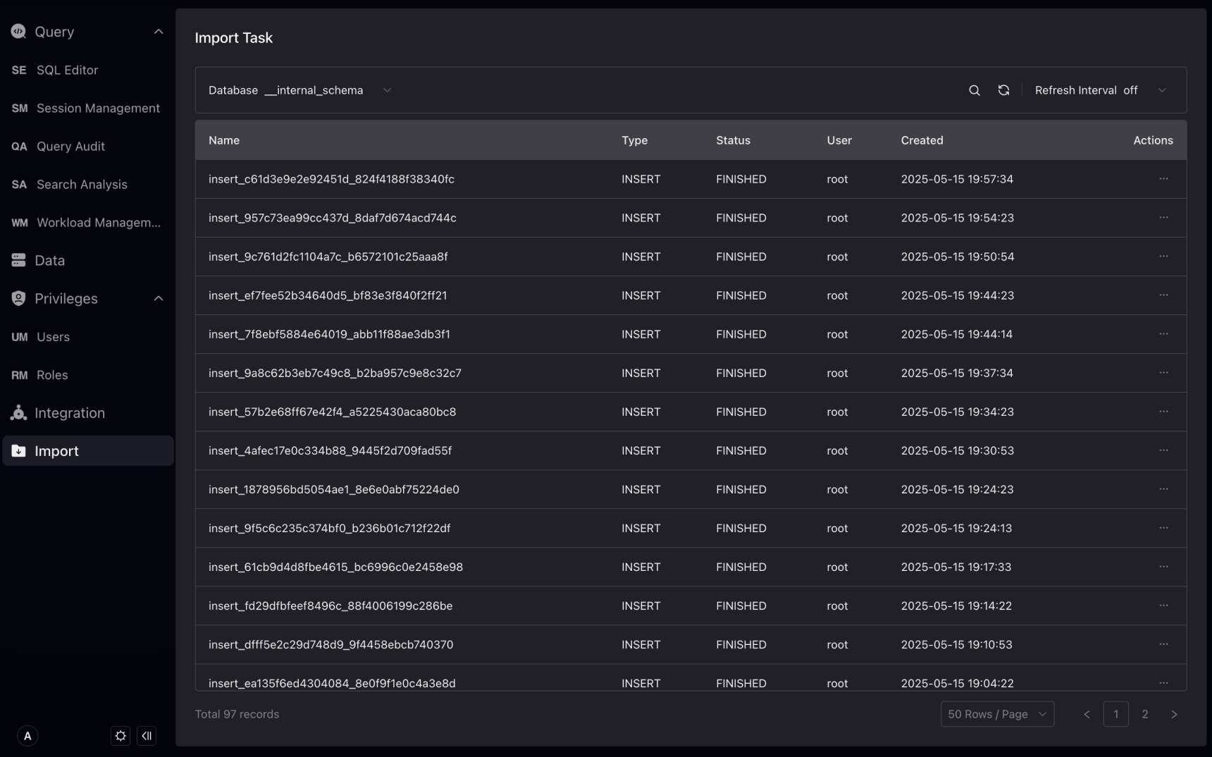The image size is (1212, 757).
Task: Open Session Management
Action: [x=97, y=108]
